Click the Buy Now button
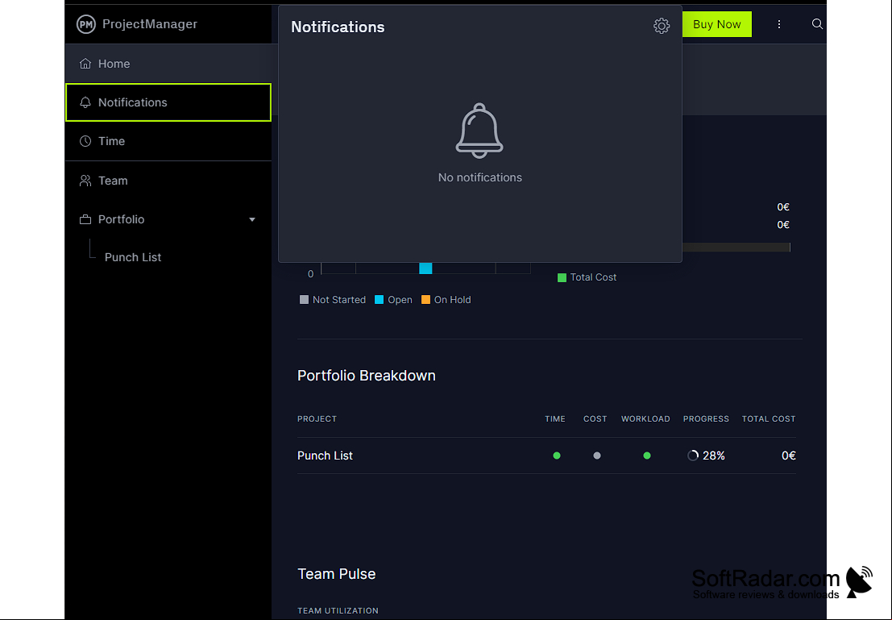 click(x=717, y=24)
